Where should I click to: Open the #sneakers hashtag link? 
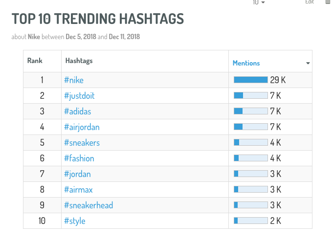pos(82,143)
